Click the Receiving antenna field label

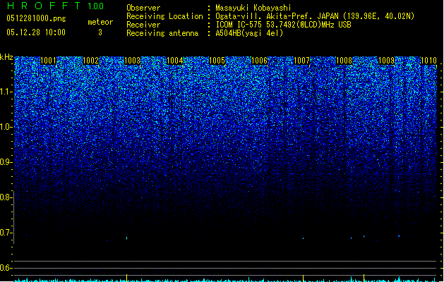162,33
